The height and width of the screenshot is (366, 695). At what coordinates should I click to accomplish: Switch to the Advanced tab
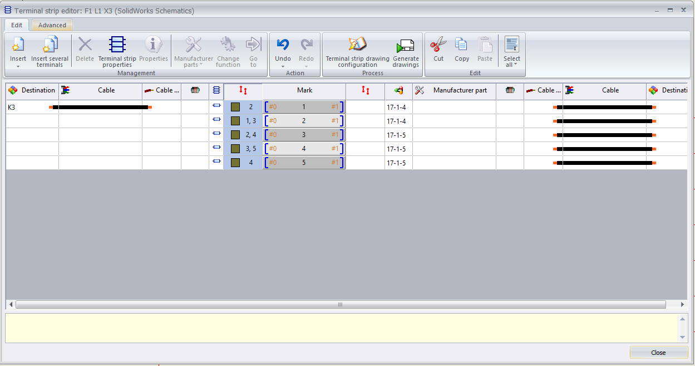(52, 25)
